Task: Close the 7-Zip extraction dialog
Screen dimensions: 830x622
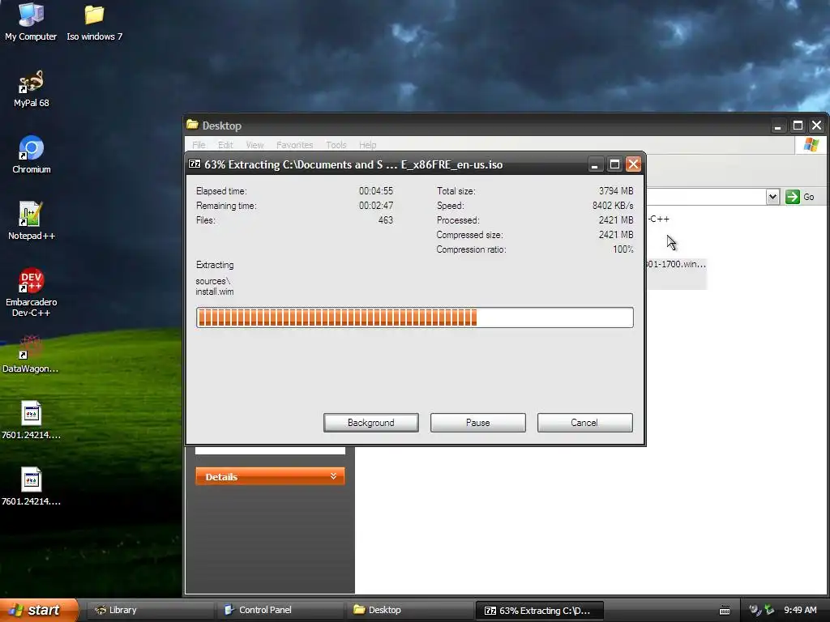Action: 634,164
